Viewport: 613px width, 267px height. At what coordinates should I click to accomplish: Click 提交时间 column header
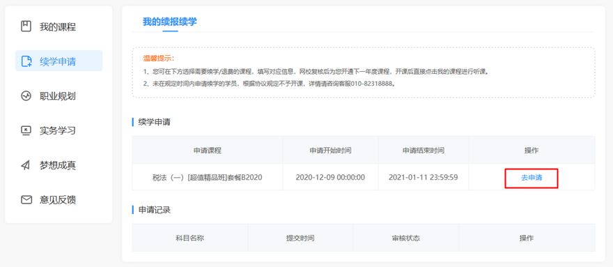[301, 238]
